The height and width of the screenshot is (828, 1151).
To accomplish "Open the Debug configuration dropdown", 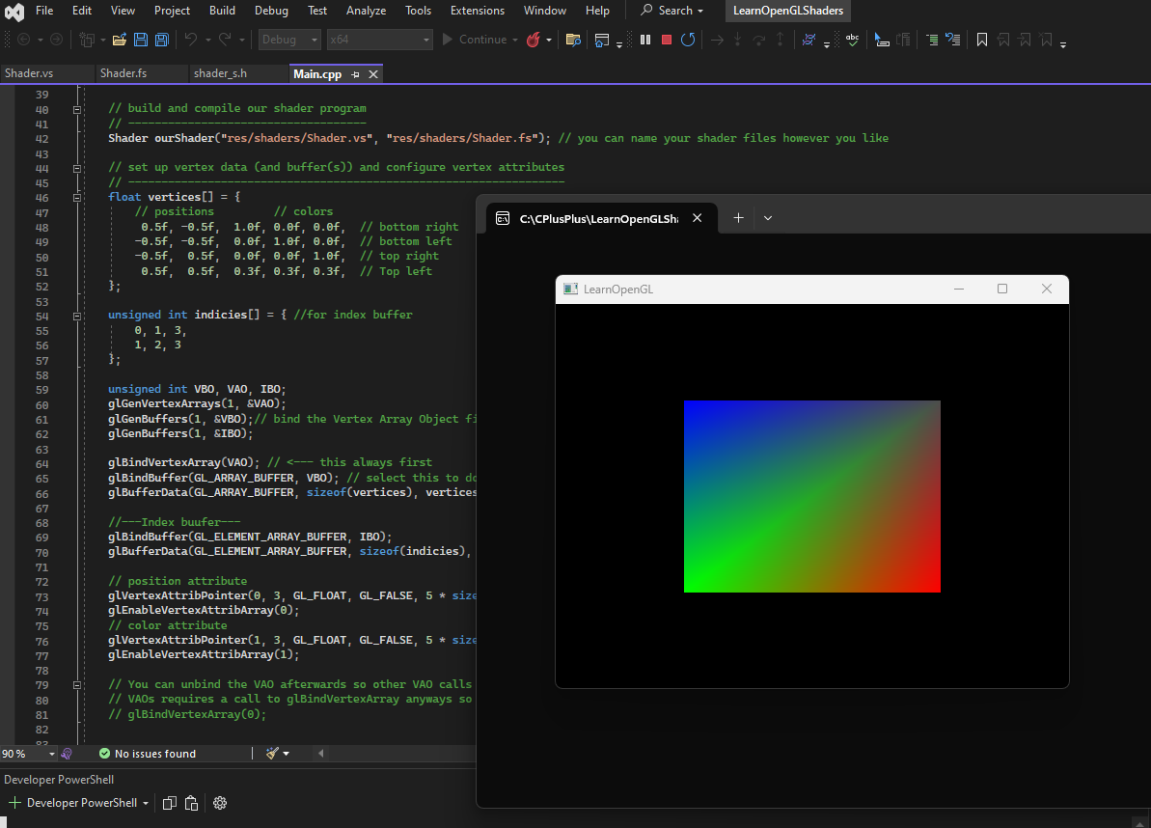I will (289, 40).
